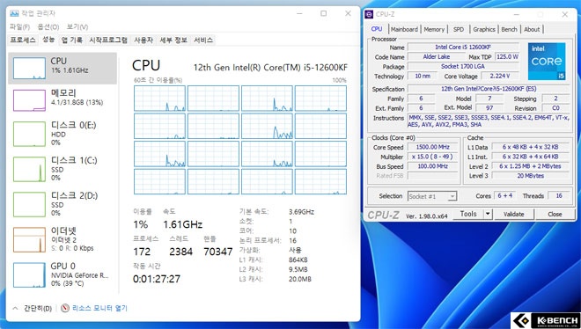Switch to the 프로세스 tab
This screenshot has height=329, width=581.
coord(23,40)
